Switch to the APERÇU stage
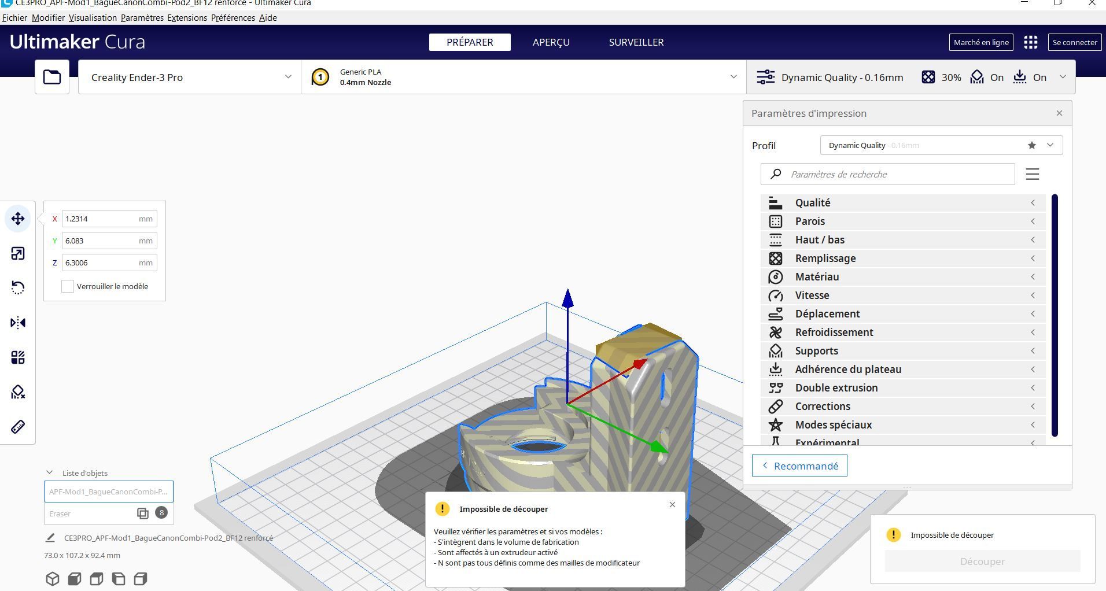 point(551,42)
